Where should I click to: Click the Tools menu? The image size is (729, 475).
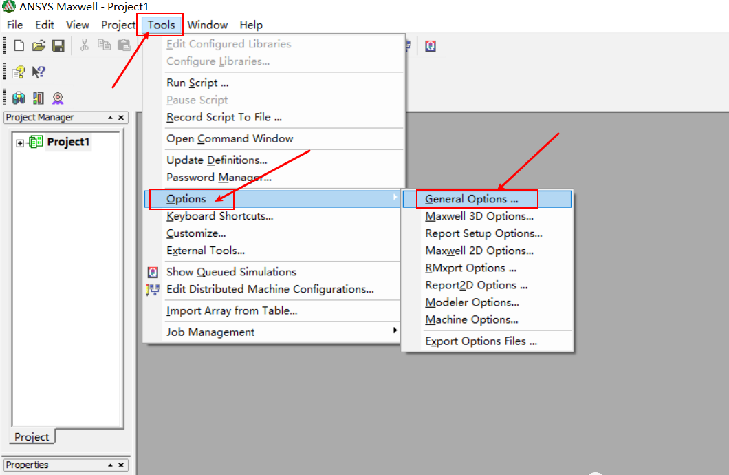[161, 25]
